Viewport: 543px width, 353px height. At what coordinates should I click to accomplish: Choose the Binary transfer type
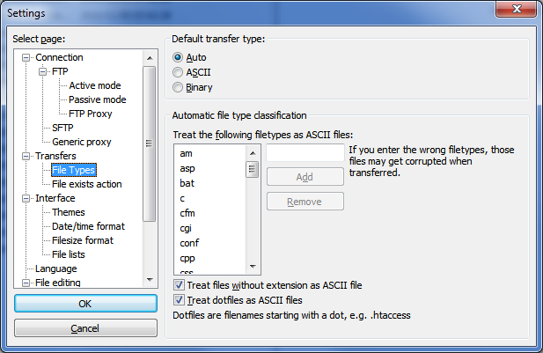coord(179,87)
